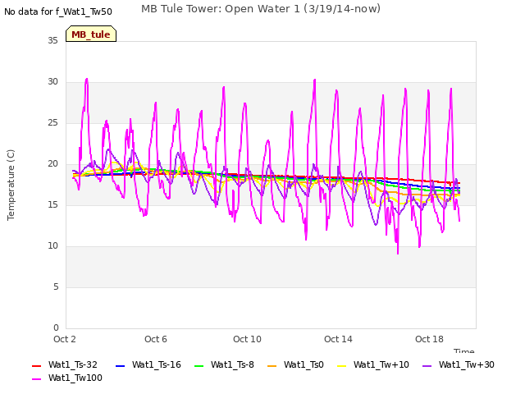
Task: Click the Oct 6 x-axis tick label
Action: pos(156,339)
